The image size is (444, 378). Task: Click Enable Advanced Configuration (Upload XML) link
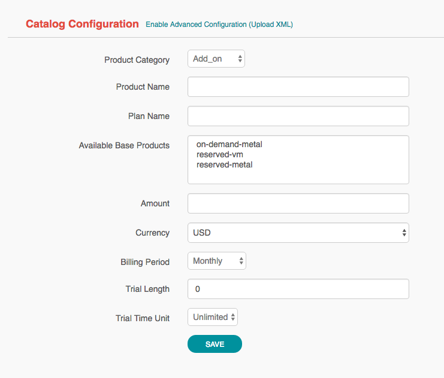click(x=219, y=25)
